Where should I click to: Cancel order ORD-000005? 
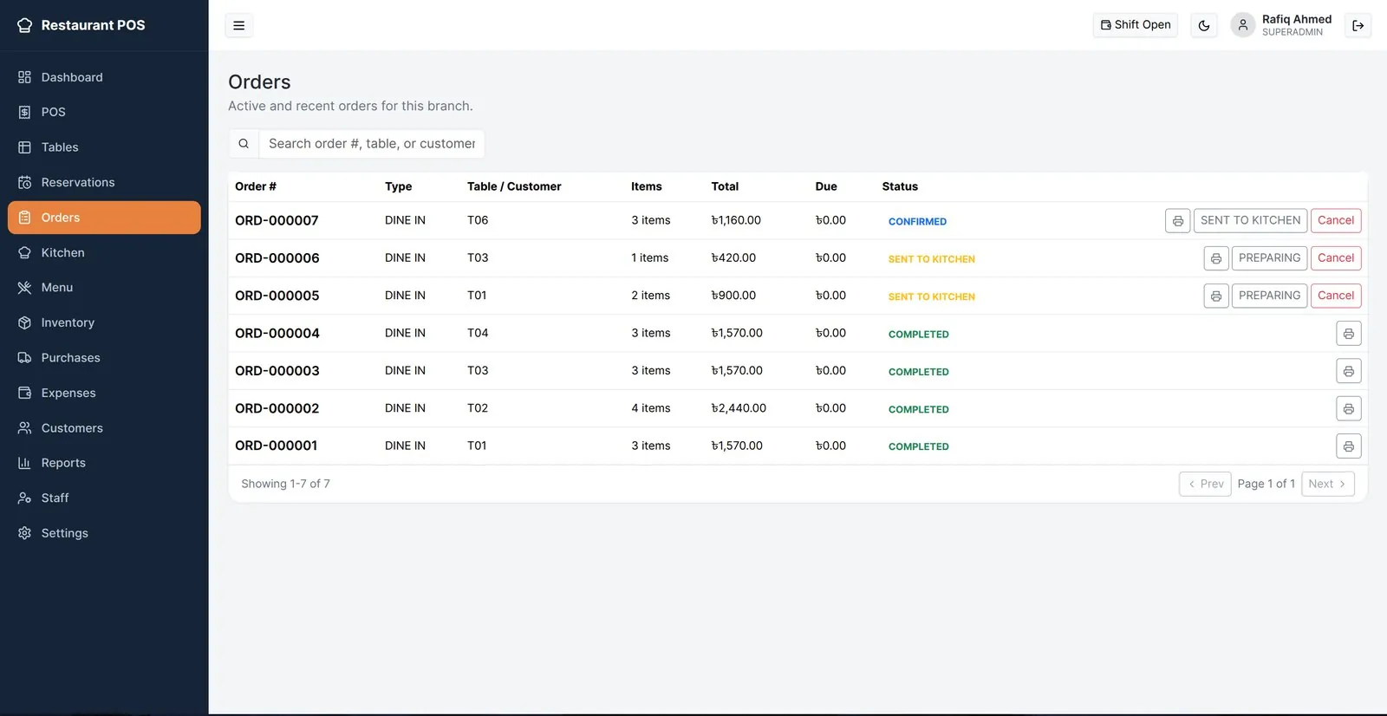pos(1336,296)
